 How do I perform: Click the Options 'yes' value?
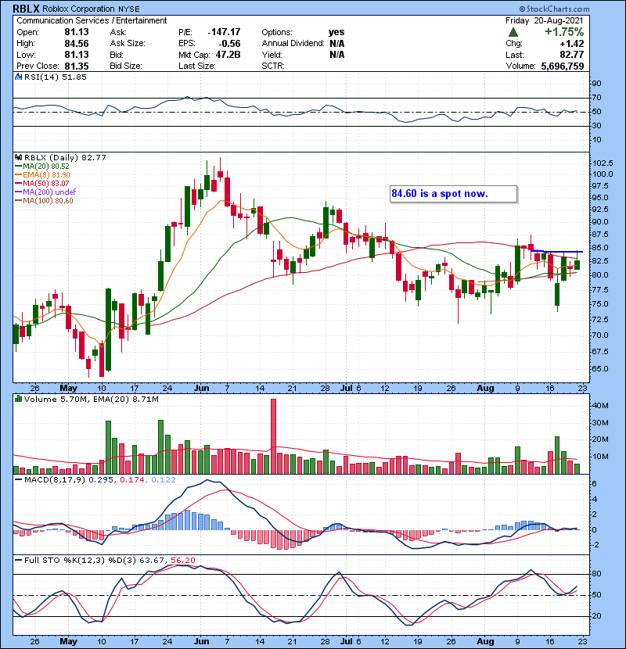(336, 32)
